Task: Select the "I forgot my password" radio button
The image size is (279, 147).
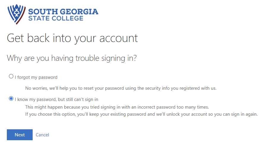Action: click(11, 76)
